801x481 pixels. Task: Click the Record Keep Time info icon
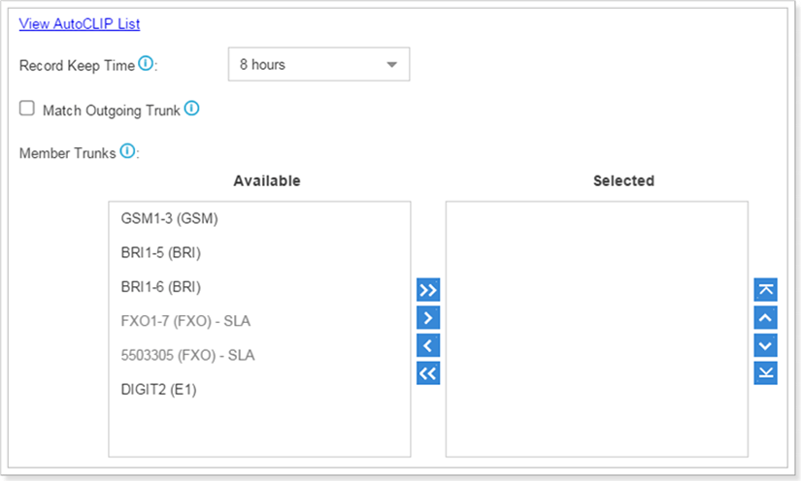coord(146,64)
